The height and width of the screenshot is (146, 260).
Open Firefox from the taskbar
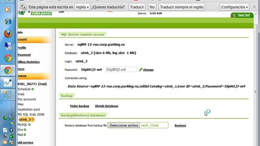point(8,34)
